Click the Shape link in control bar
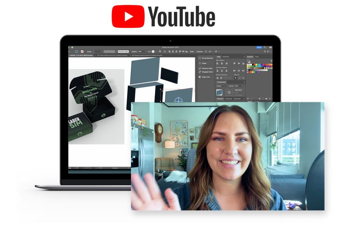Screen dimensions: 341x225 click(x=191, y=52)
